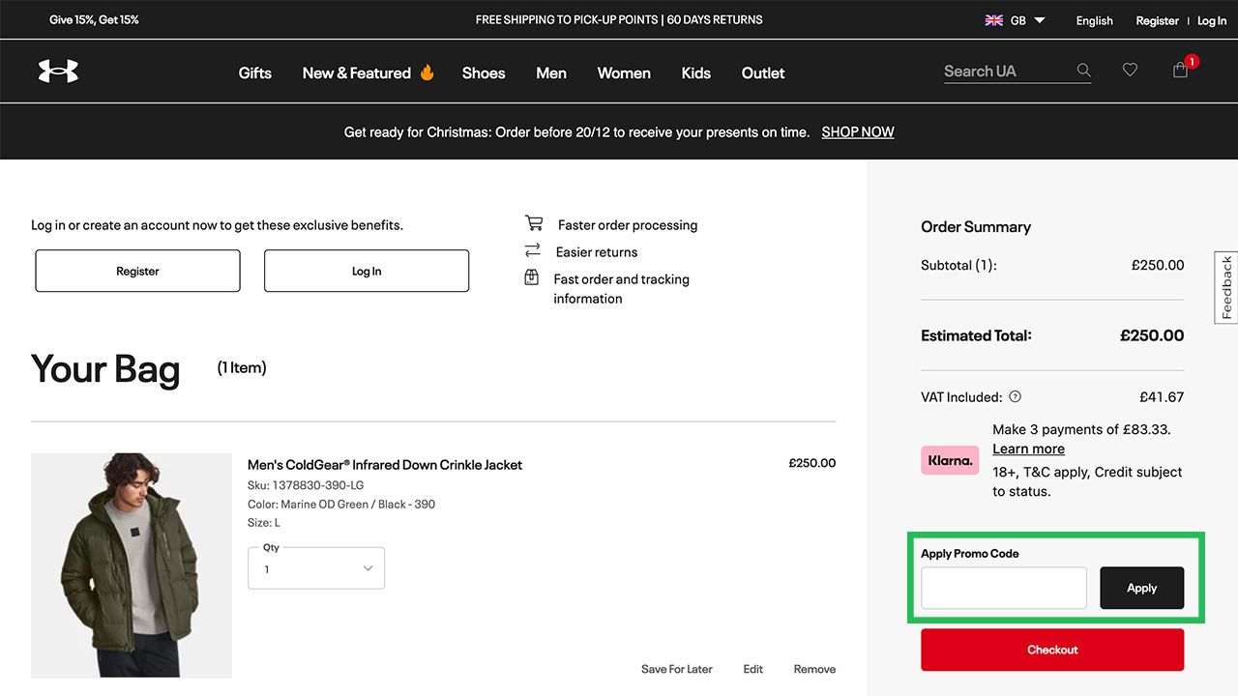Open the shopping bag icon
This screenshot has height=696, width=1238.
(1180, 70)
